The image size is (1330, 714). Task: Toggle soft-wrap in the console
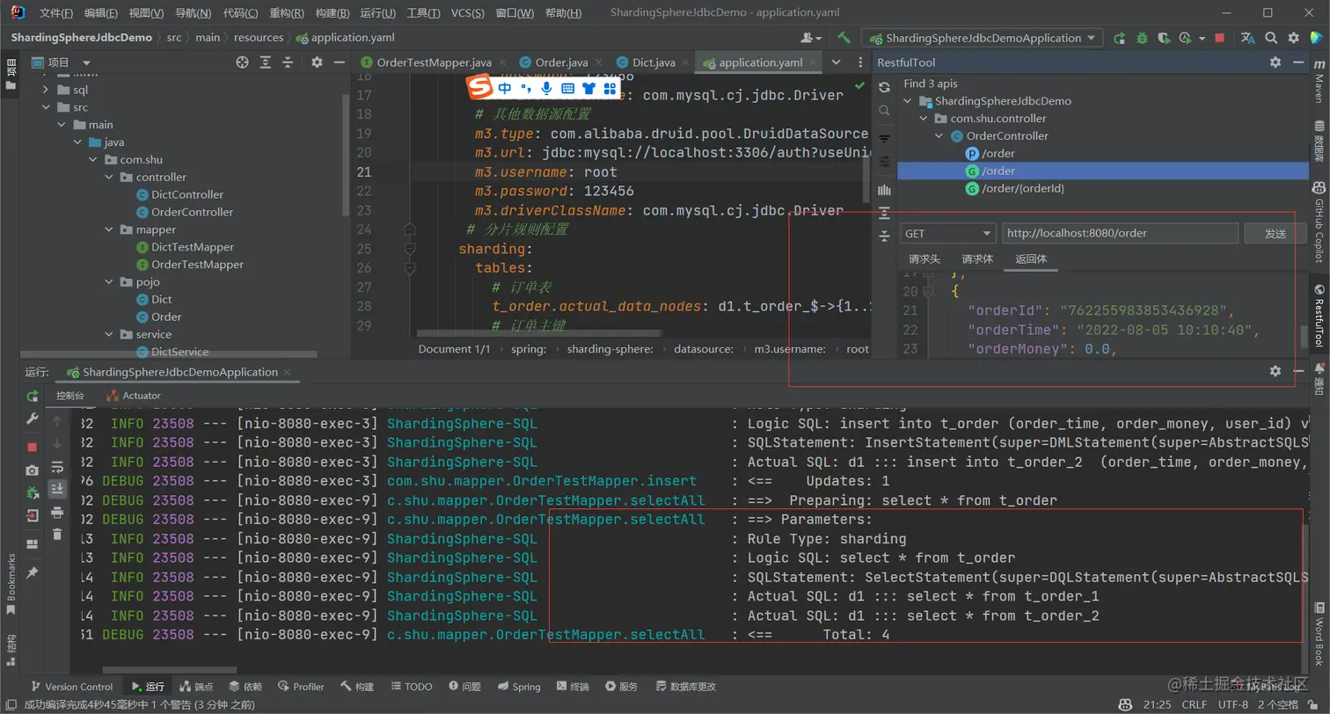[57, 467]
